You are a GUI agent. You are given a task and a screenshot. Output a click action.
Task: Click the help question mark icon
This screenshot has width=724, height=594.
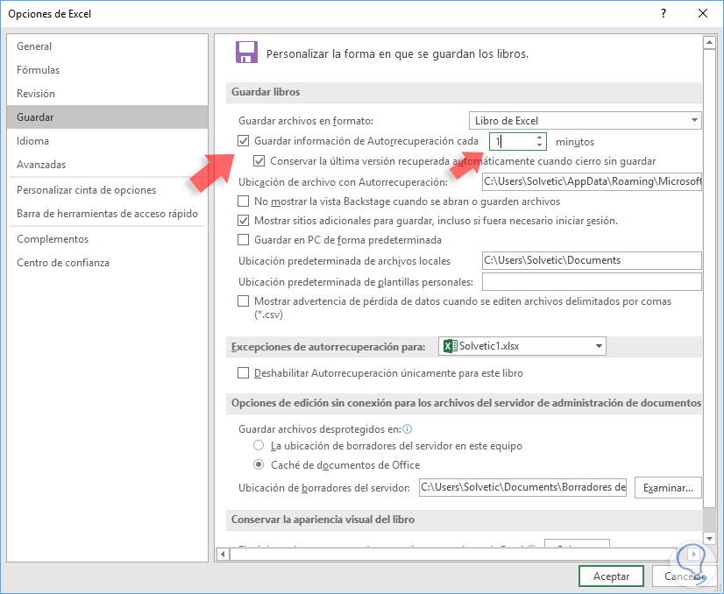pyautogui.click(x=664, y=13)
